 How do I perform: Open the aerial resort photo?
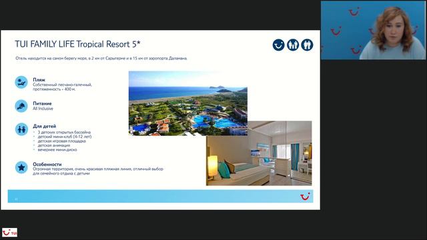188,103
